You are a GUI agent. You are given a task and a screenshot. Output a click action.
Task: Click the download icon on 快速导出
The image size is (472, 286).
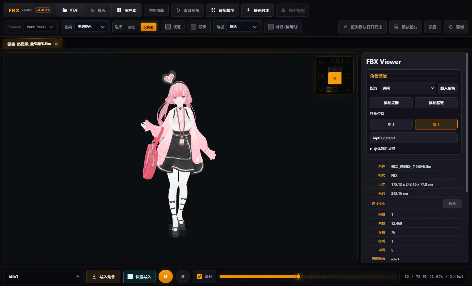tap(249, 10)
